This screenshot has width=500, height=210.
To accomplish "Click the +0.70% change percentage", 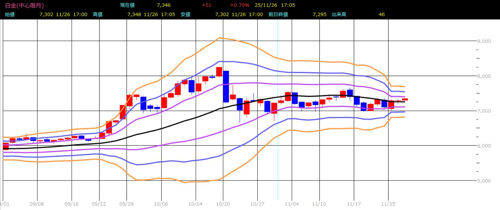I will click(x=240, y=5).
